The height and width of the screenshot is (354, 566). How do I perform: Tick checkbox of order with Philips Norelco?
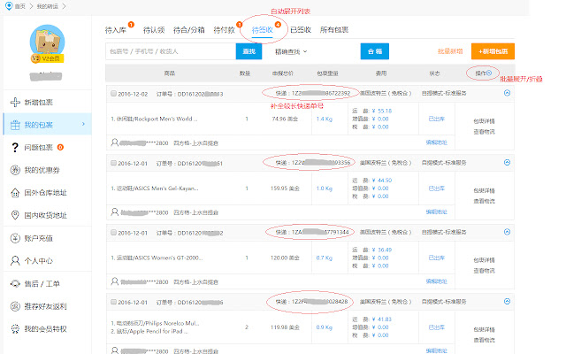coord(113,302)
